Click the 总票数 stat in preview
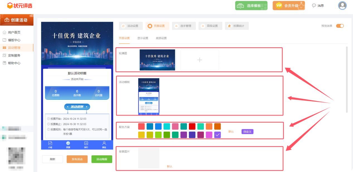 click(x=55, y=93)
